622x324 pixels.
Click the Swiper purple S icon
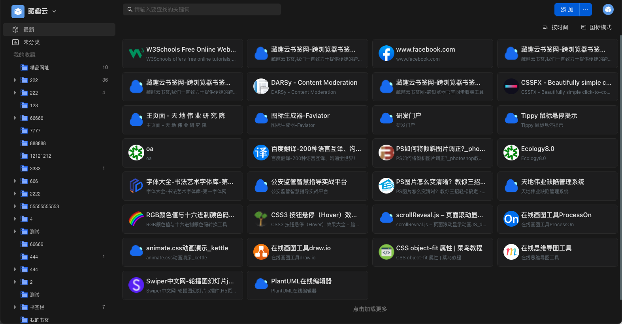tap(136, 285)
